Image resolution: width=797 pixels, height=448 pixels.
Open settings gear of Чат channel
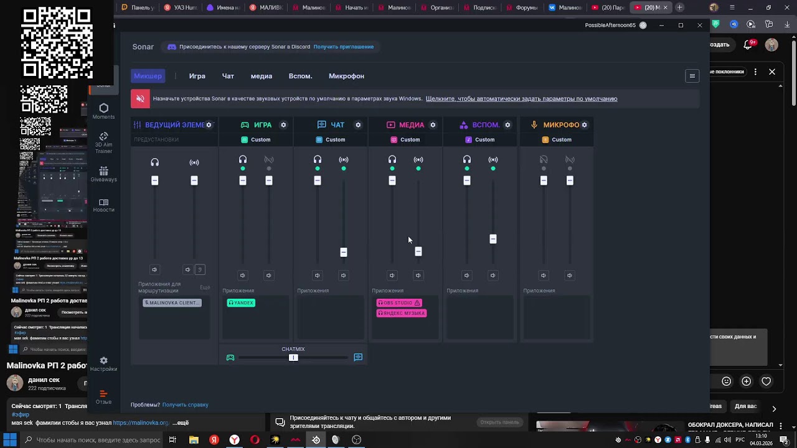click(358, 125)
